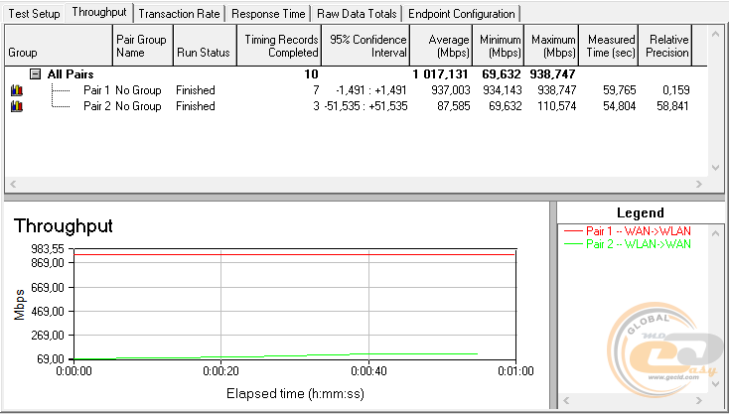Sort by the Group column header
The height and width of the screenshot is (414, 729).
click(x=59, y=46)
